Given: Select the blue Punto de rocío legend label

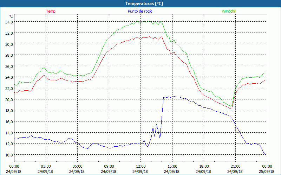Looking at the screenshot, I should click(140, 11).
